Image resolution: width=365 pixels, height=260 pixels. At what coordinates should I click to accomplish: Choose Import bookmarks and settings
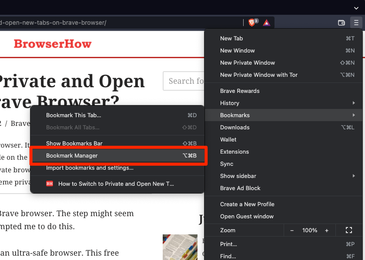84,168
